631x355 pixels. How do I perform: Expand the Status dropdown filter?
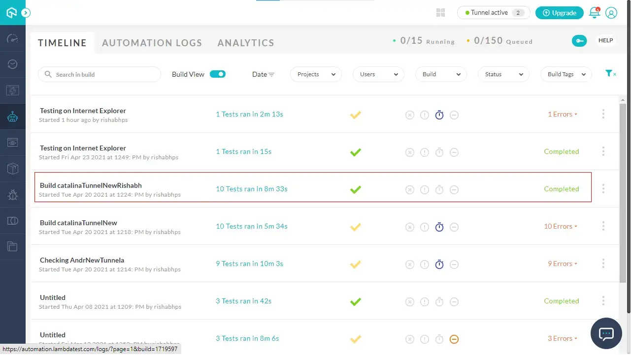pos(503,74)
